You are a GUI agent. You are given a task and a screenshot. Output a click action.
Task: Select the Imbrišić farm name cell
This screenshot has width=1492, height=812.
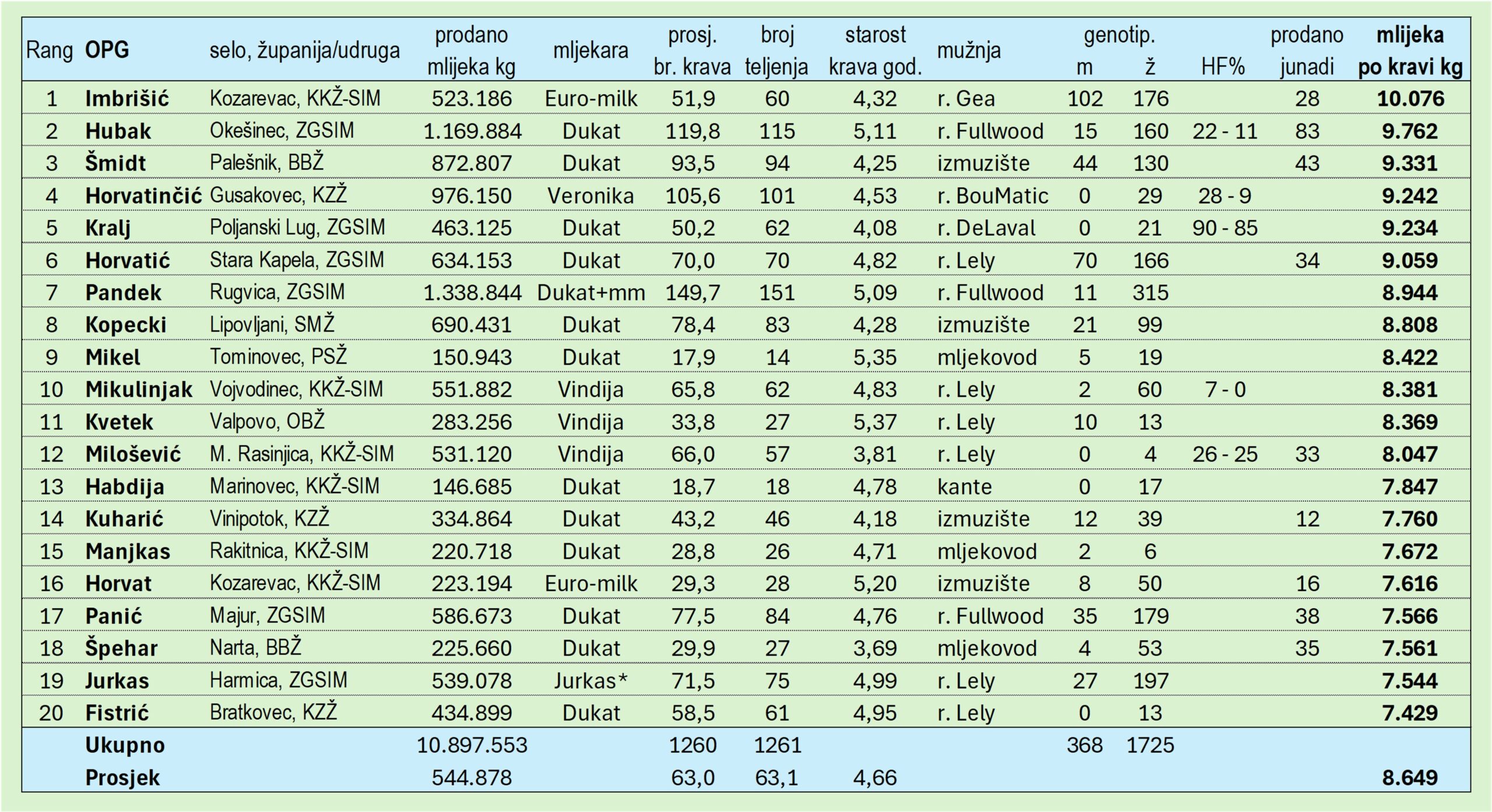click(127, 98)
